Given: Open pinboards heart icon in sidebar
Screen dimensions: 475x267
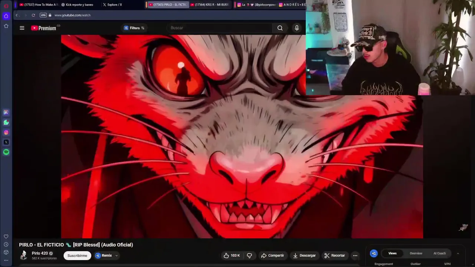Looking at the screenshot, I should pos(6,237).
